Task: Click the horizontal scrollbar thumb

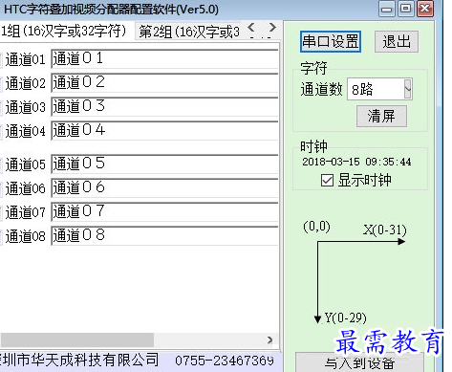Action: (x=77, y=339)
